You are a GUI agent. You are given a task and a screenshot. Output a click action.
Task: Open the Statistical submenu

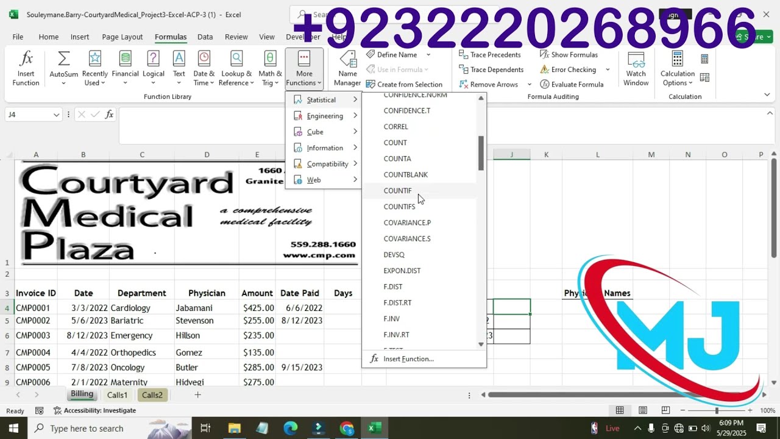coord(324,99)
